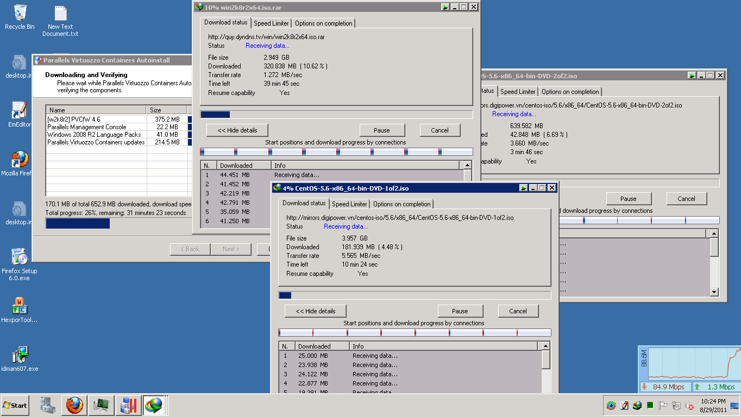
Task: Click scroll down arrow in CentOS DVD-2of2 list
Action: coord(714,292)
